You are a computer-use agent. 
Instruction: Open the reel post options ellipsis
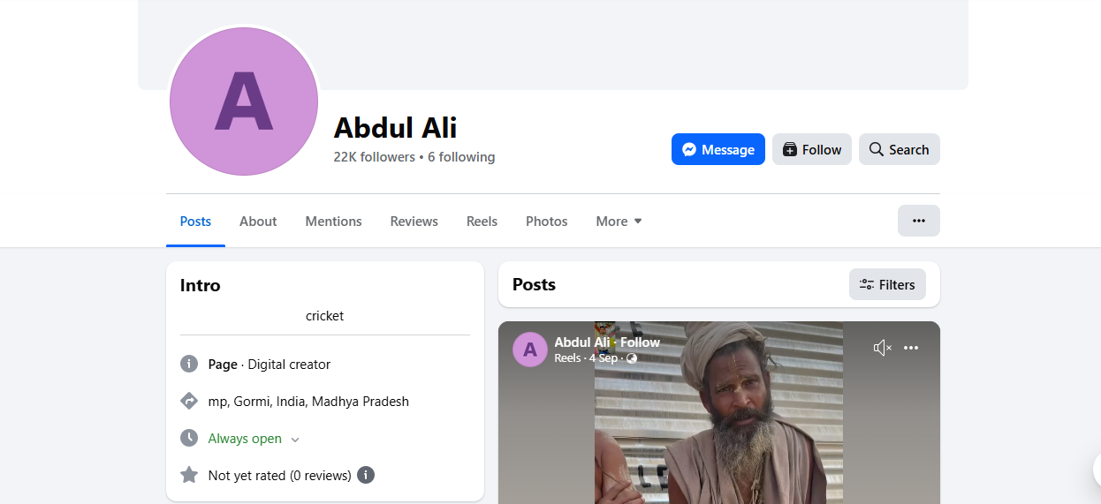pos(911,348)
